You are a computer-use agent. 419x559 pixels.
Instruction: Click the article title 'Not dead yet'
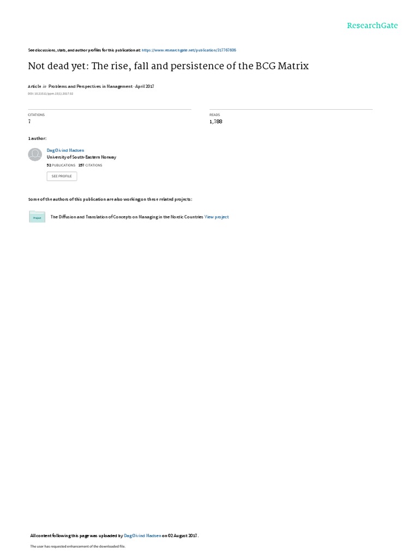168,66
